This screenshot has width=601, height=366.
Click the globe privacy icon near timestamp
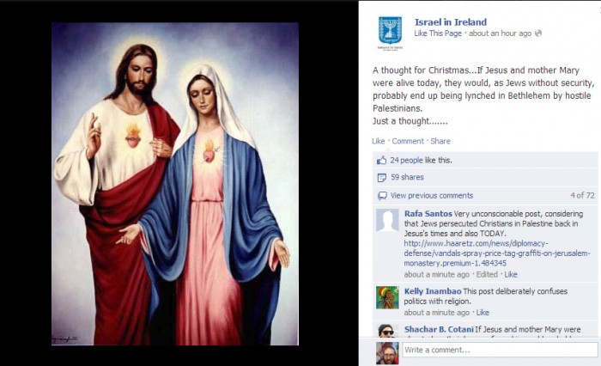tap(538, 34)
